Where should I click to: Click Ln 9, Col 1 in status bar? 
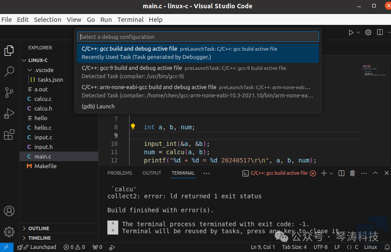point(263,247)
